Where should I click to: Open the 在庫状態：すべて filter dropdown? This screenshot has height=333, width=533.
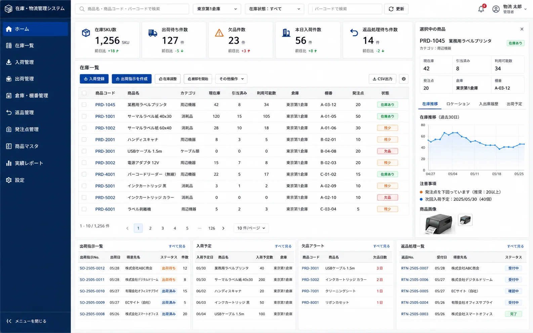pyautogui.click(x=275, y=9)
